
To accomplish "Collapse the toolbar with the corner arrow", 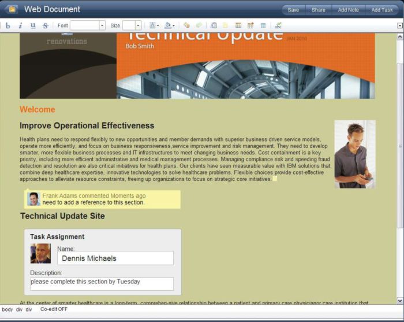I will pos(399,25).
